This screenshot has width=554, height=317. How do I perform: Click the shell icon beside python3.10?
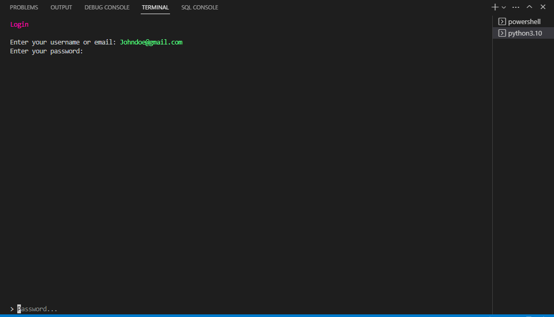tap(502, 32)
